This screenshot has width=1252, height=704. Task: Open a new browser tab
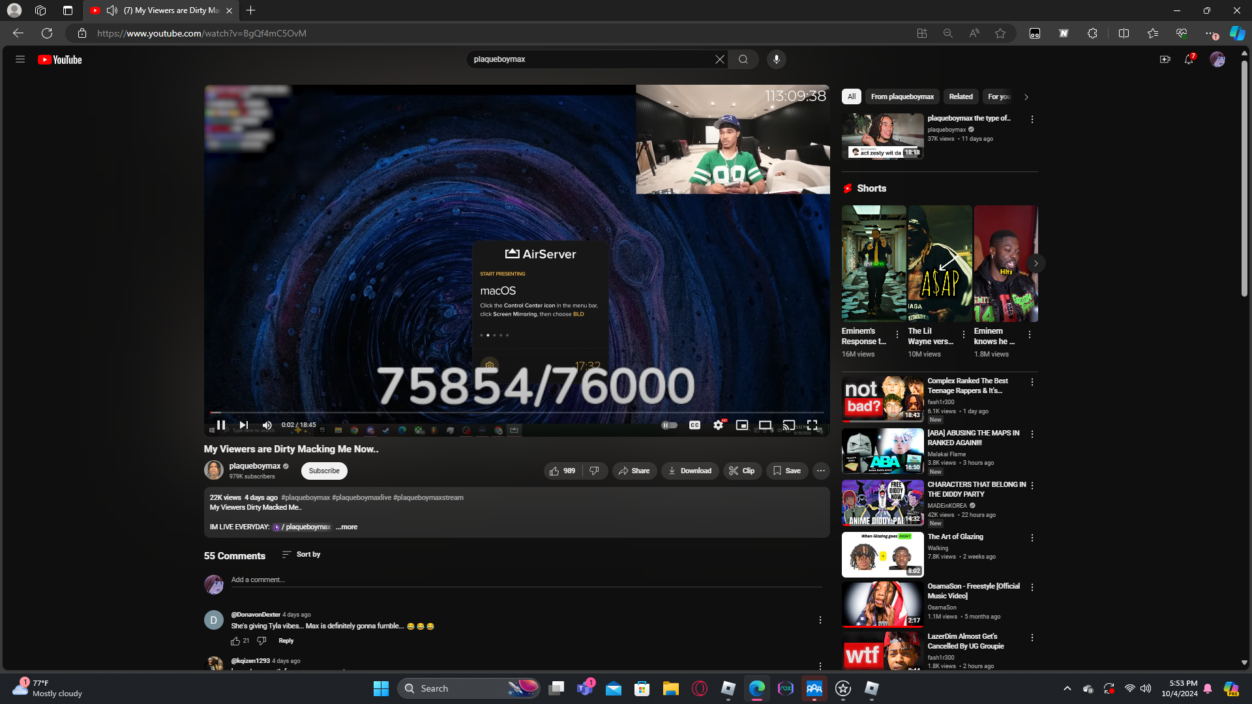point(251,10)
